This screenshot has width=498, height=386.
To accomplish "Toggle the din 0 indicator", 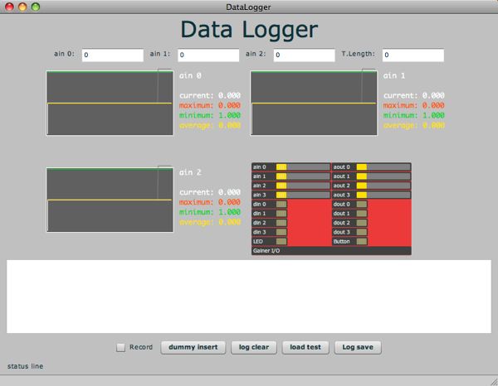I will 281,204.
